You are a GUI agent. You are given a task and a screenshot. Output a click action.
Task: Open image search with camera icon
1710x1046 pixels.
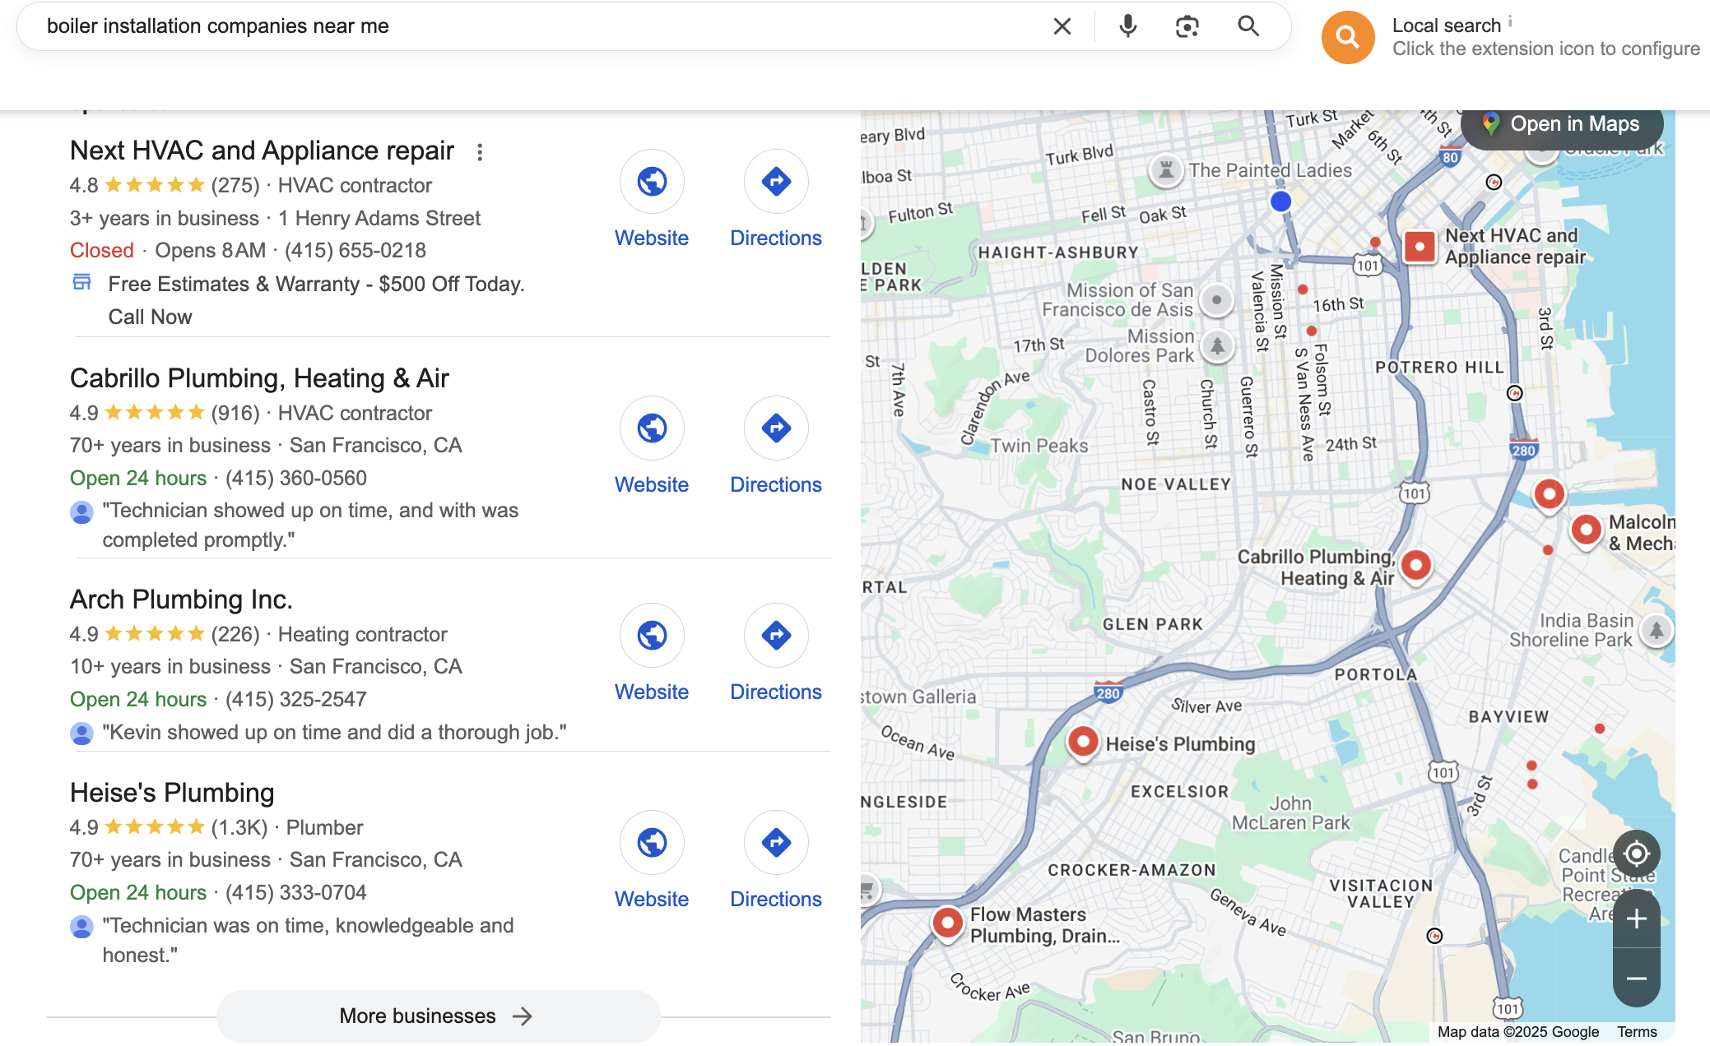click(1187, 26)
